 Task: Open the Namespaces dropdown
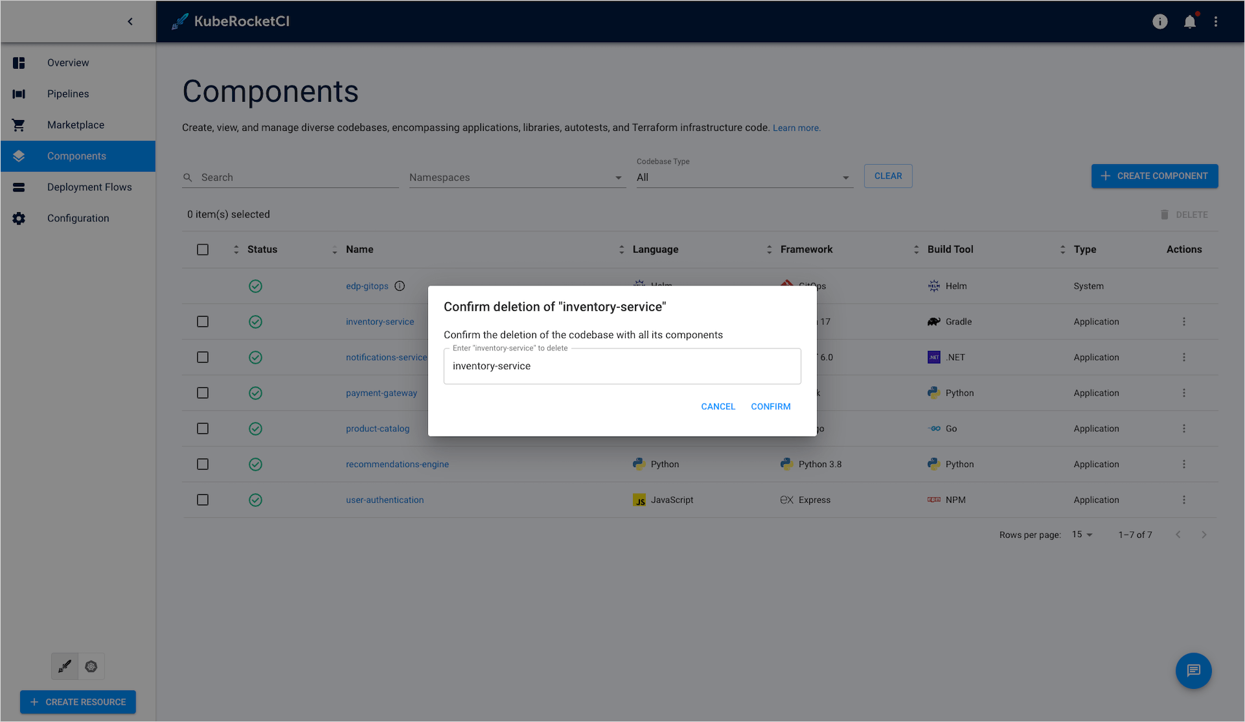[617, 177]
